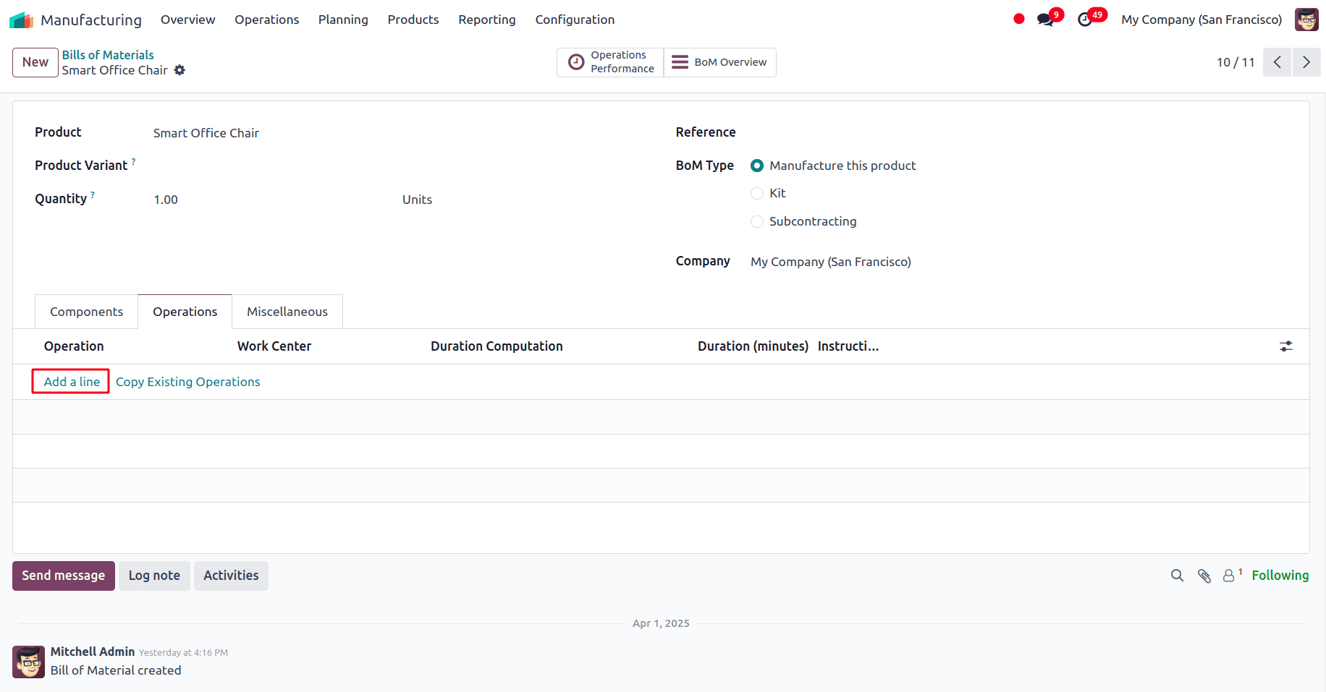
Task: Open breadcrumb settings gear for Smart Office Chair
Action: coord(180,70)
